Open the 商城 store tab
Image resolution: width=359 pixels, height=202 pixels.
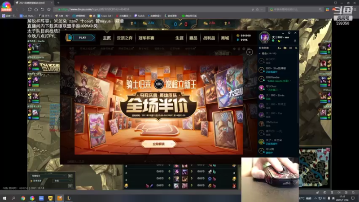click(225, 38)
